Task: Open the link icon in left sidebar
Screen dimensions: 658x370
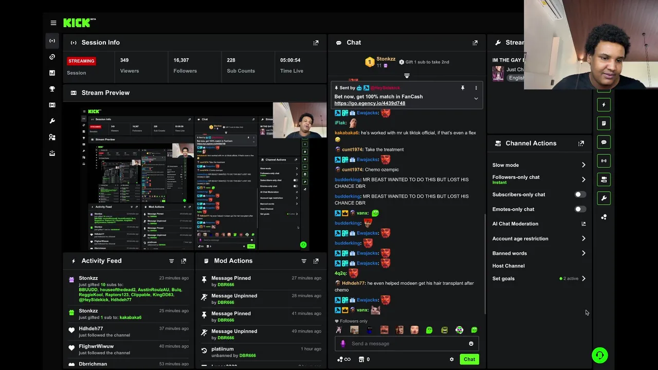Action: point(52,57)
